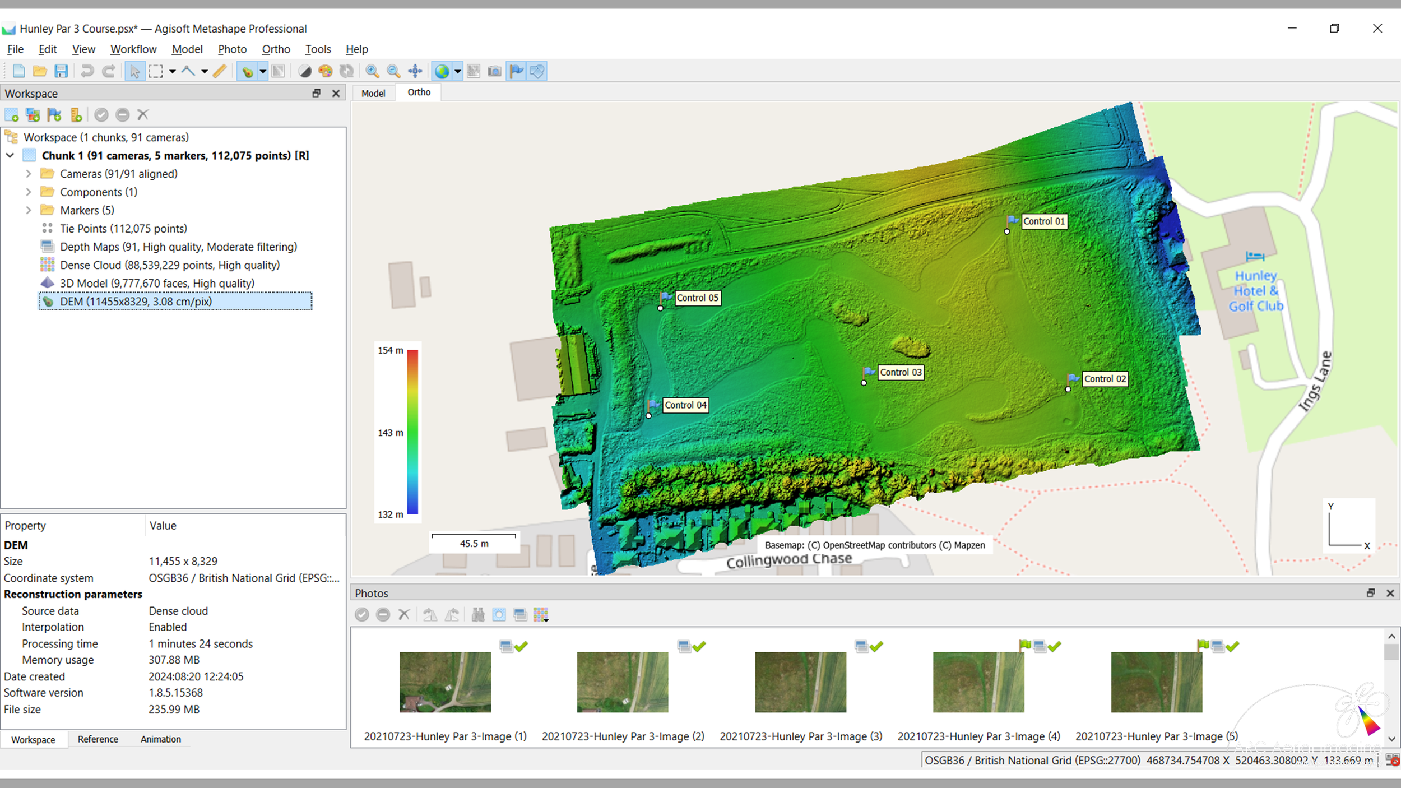Select the Hunley Par 3-Image (3) thumbnail
1401x788 pixels.
800,682
